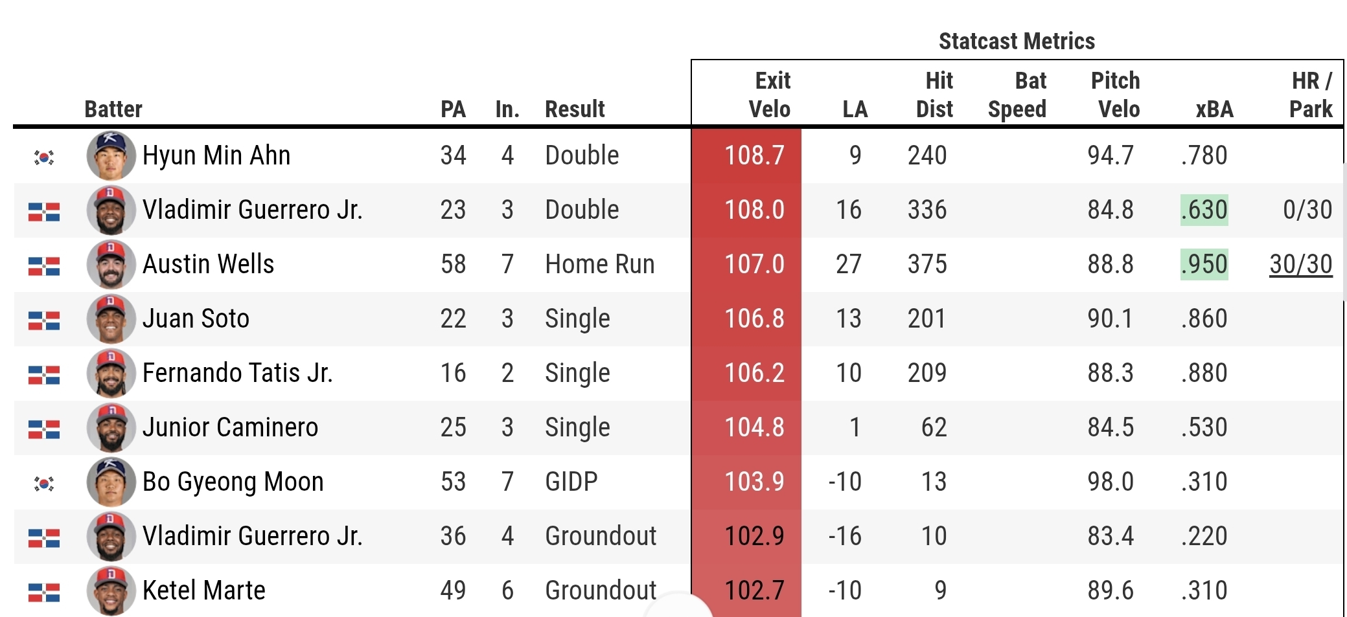Click the Dominican flag beside Austin Wells
1347x617 pixels.
44,265
